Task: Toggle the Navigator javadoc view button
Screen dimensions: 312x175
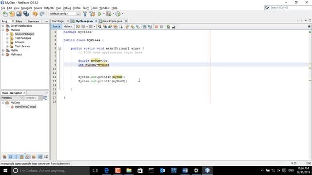Action: pos(45,98)
